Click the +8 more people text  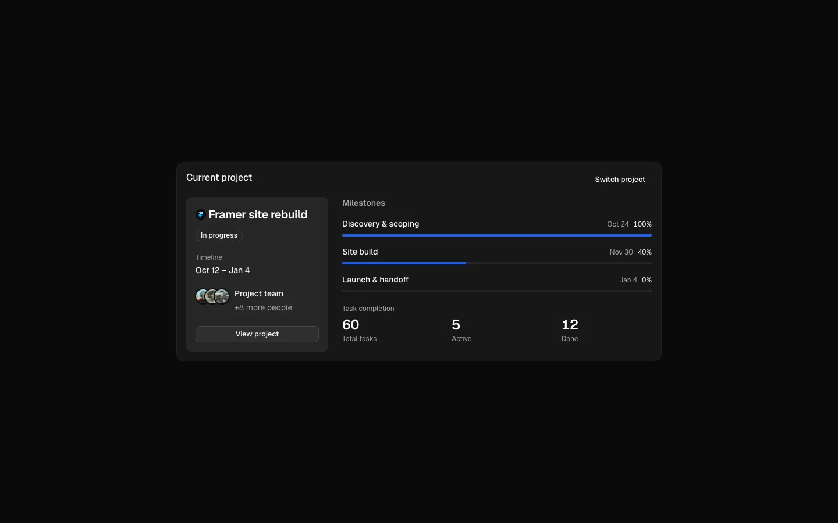(264, 307)
